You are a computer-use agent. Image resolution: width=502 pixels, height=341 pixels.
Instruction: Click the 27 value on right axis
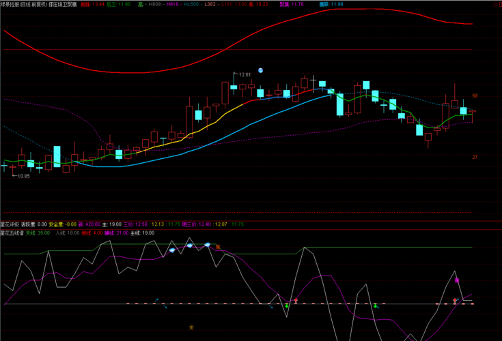click(x=475, y=158)
